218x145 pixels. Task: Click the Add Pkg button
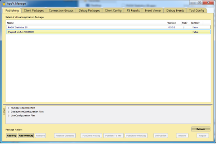(11, 135)
